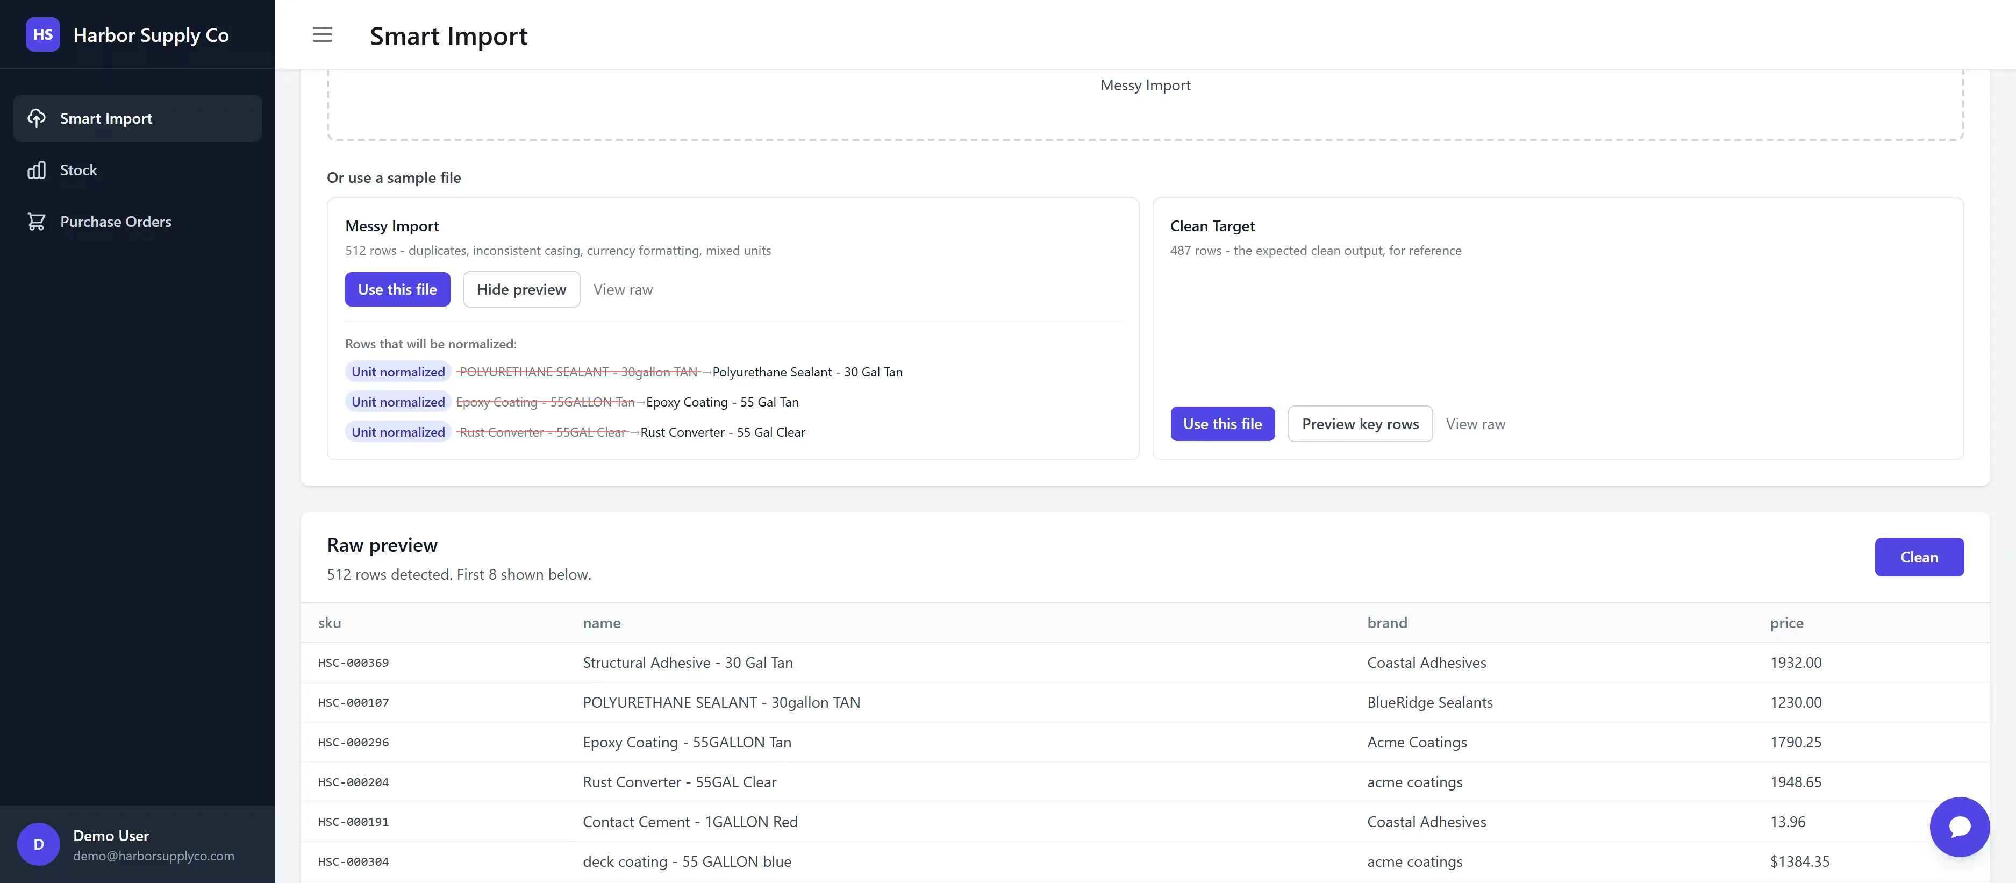Click the Stock bar chart icon
The image size is (2016, 883).
pyautogui.click(x=37, y=170)
